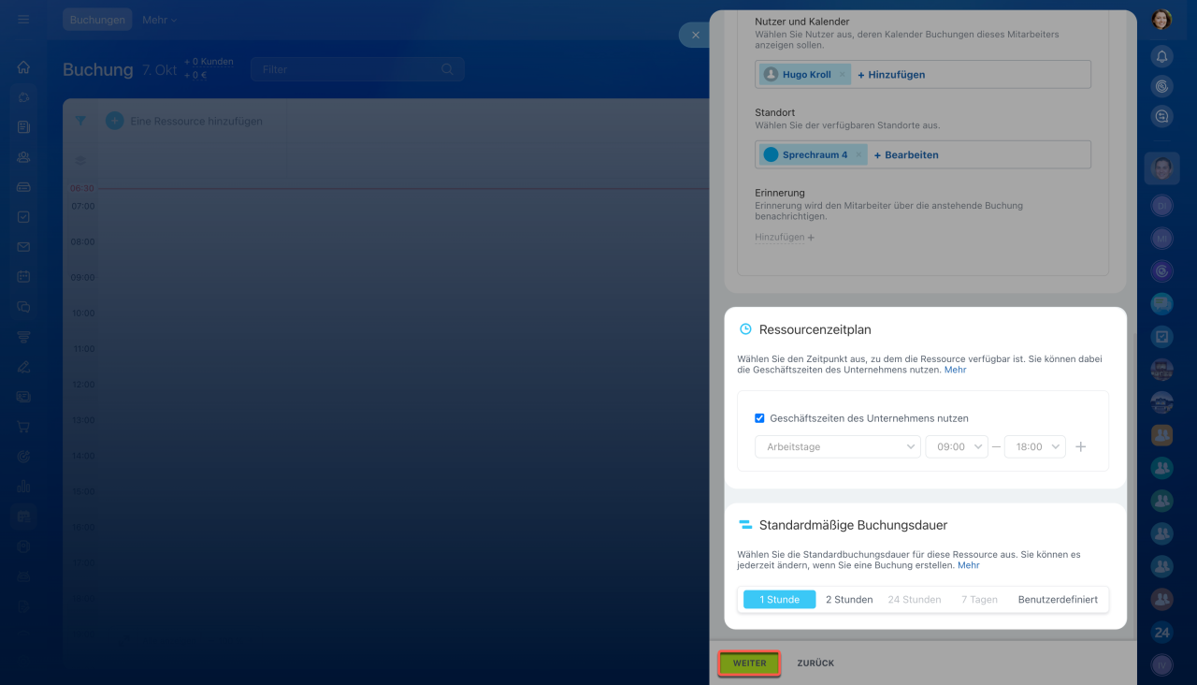Open the contacts people icon in left sidebar

click(x=23, y=157)
